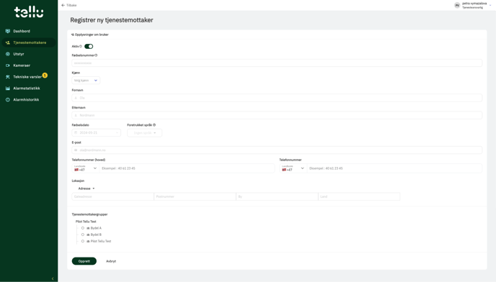
Task: Select the Utstyr sidebar icon
Action: [8, 54]
